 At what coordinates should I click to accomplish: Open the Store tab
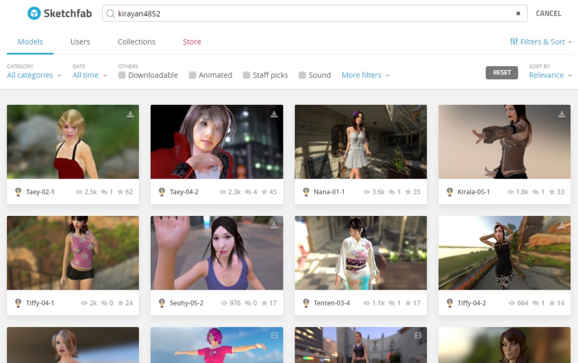click(x=192, y=42)
